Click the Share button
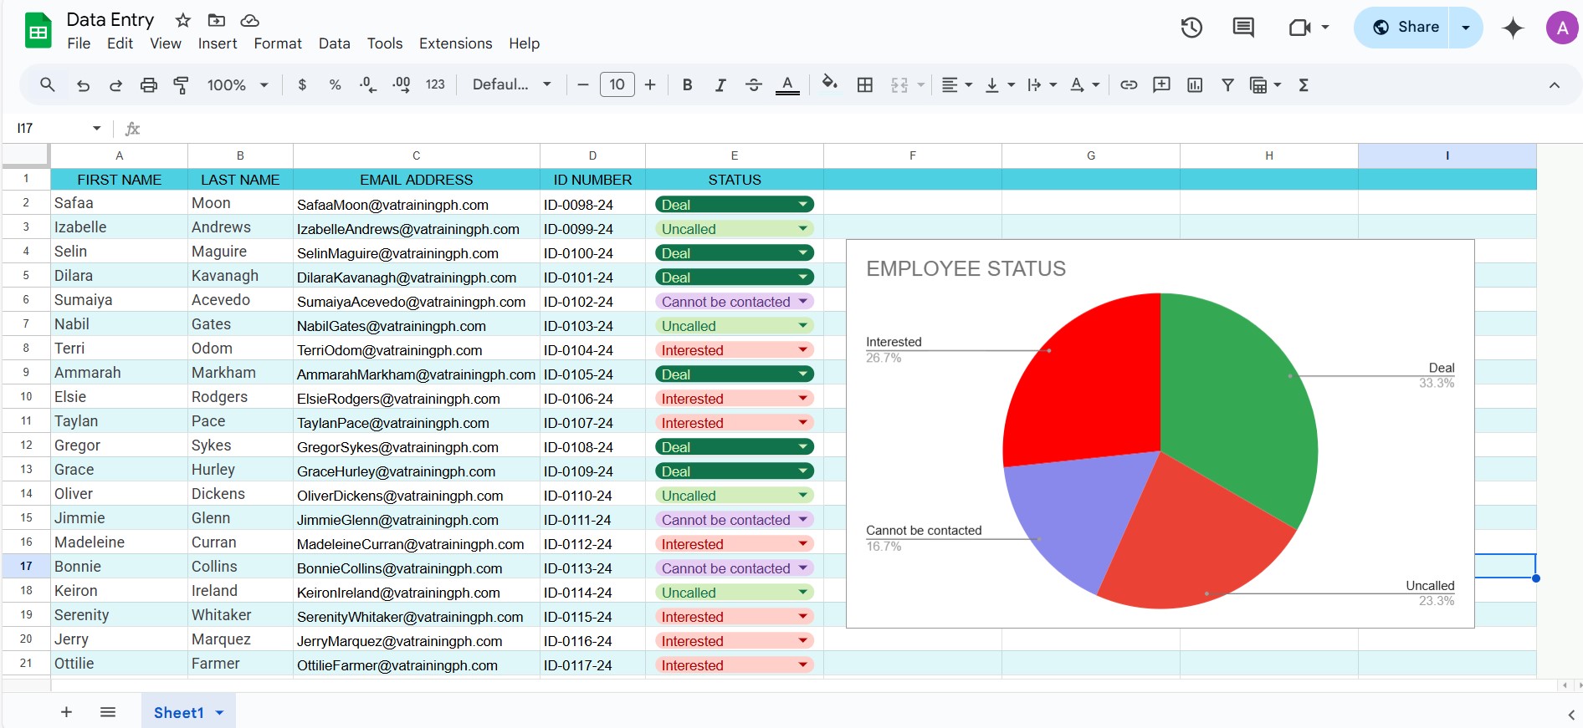This screenshot has width=1583, height=728. point(1406,28)
